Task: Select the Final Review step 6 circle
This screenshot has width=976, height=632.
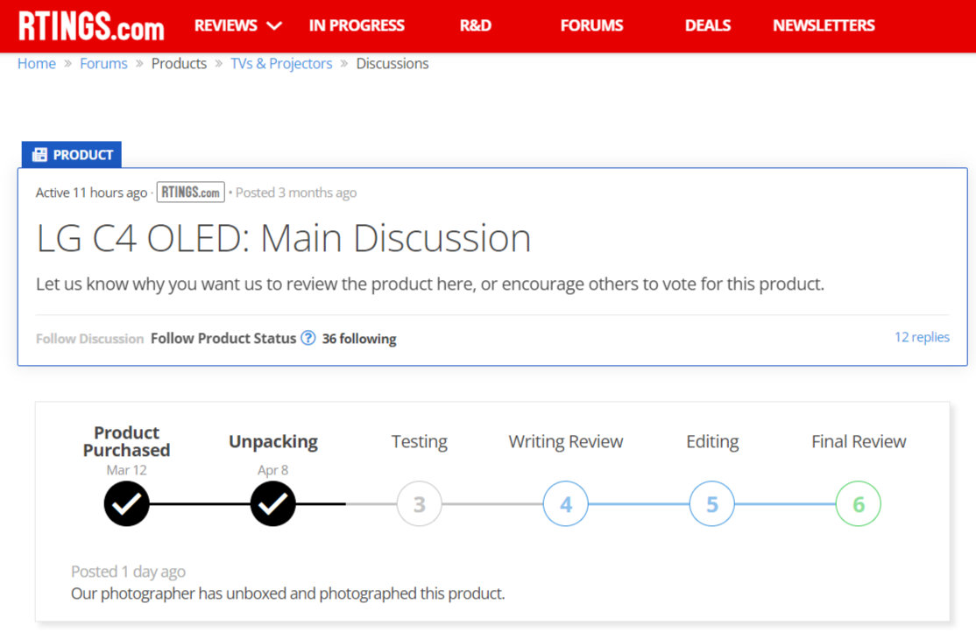Action: point(859,504)
